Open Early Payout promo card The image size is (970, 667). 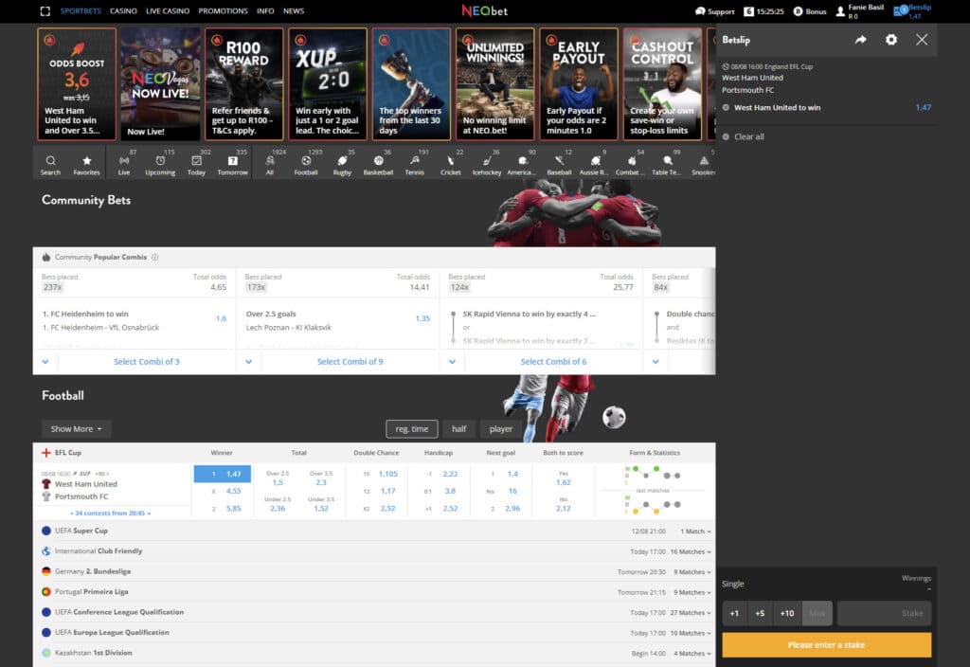579,84
